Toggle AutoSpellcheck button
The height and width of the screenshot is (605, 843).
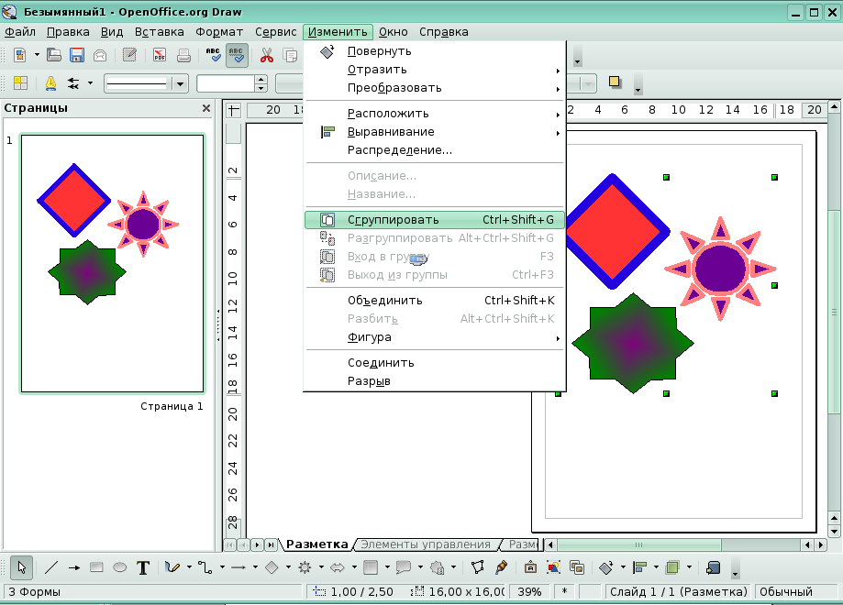[237, 55]
